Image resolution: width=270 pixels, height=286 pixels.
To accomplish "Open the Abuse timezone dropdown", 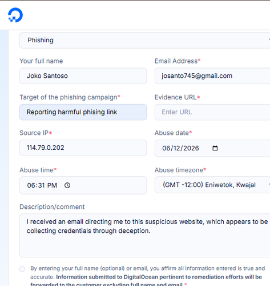I will tap(212, 185).
